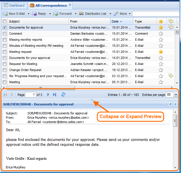The height and width of the screenshot is (173, 181).
Task: Star the Comment message from Damian Bartuska
Action: pyautogui.click(x=161, y=34)
